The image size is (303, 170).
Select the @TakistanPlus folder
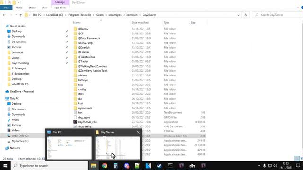[x=86, y=57]
